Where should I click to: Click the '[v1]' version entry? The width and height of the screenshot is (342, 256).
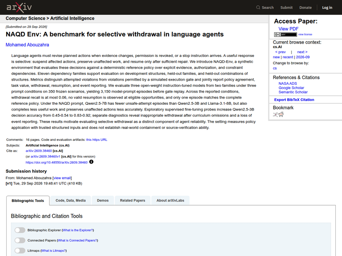coord(9,183)
